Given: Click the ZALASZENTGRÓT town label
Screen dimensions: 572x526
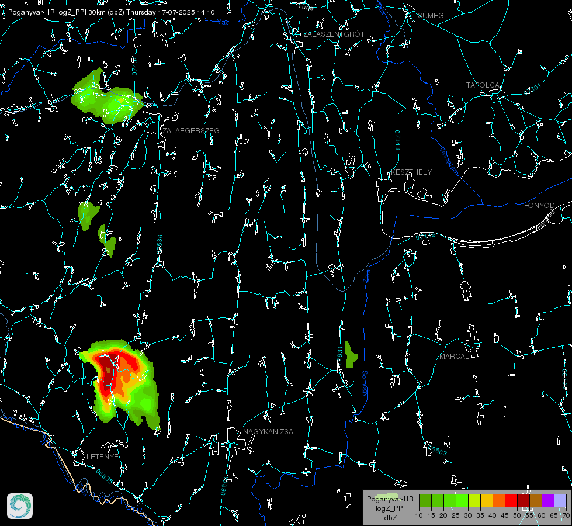Looking at the screenshot, I should pos(334,34).
